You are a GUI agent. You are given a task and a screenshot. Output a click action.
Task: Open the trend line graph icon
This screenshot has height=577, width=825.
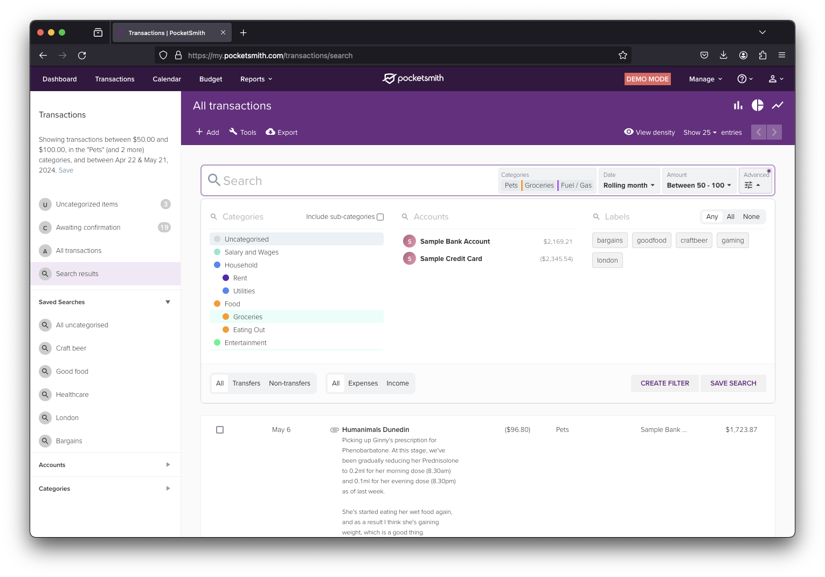click(777, 106)
